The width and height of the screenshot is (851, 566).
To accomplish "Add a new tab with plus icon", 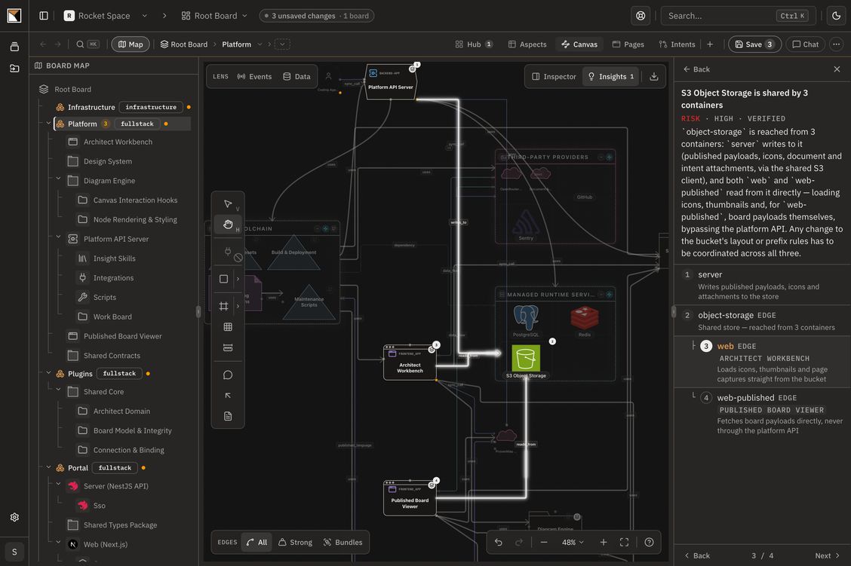I will point(710,44).
